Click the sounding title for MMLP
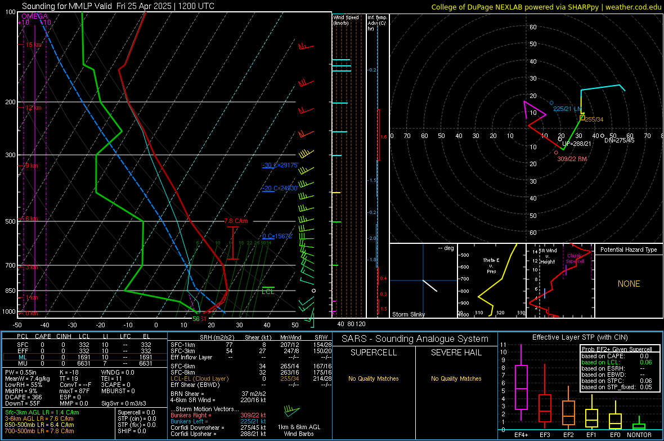664x441 pixels. coord(118,6)
